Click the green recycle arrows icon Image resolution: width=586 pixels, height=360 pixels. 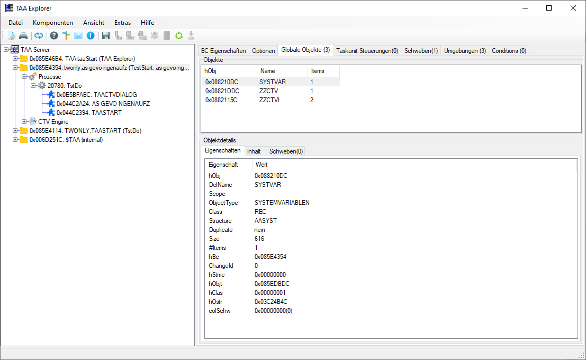tap(179, 35)
